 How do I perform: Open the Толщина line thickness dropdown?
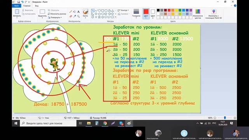tap(136, 14)
